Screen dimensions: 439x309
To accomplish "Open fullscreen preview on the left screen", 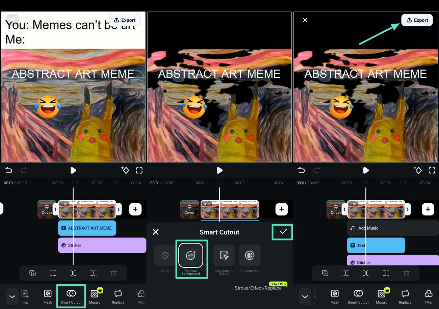I will pyautogui.click(x=139, y=171).
